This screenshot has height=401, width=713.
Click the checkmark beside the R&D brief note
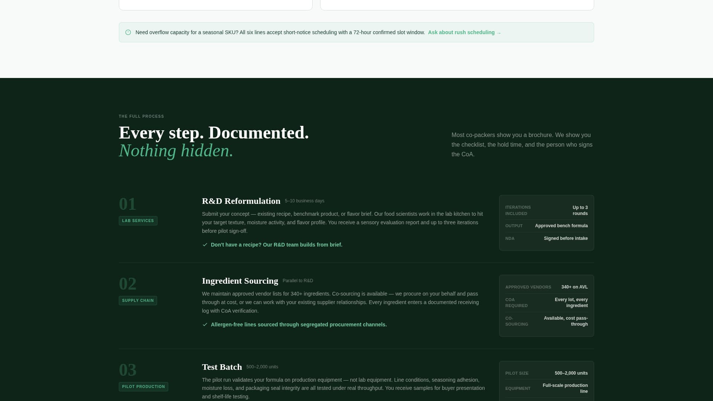click(x=205, y=245)
